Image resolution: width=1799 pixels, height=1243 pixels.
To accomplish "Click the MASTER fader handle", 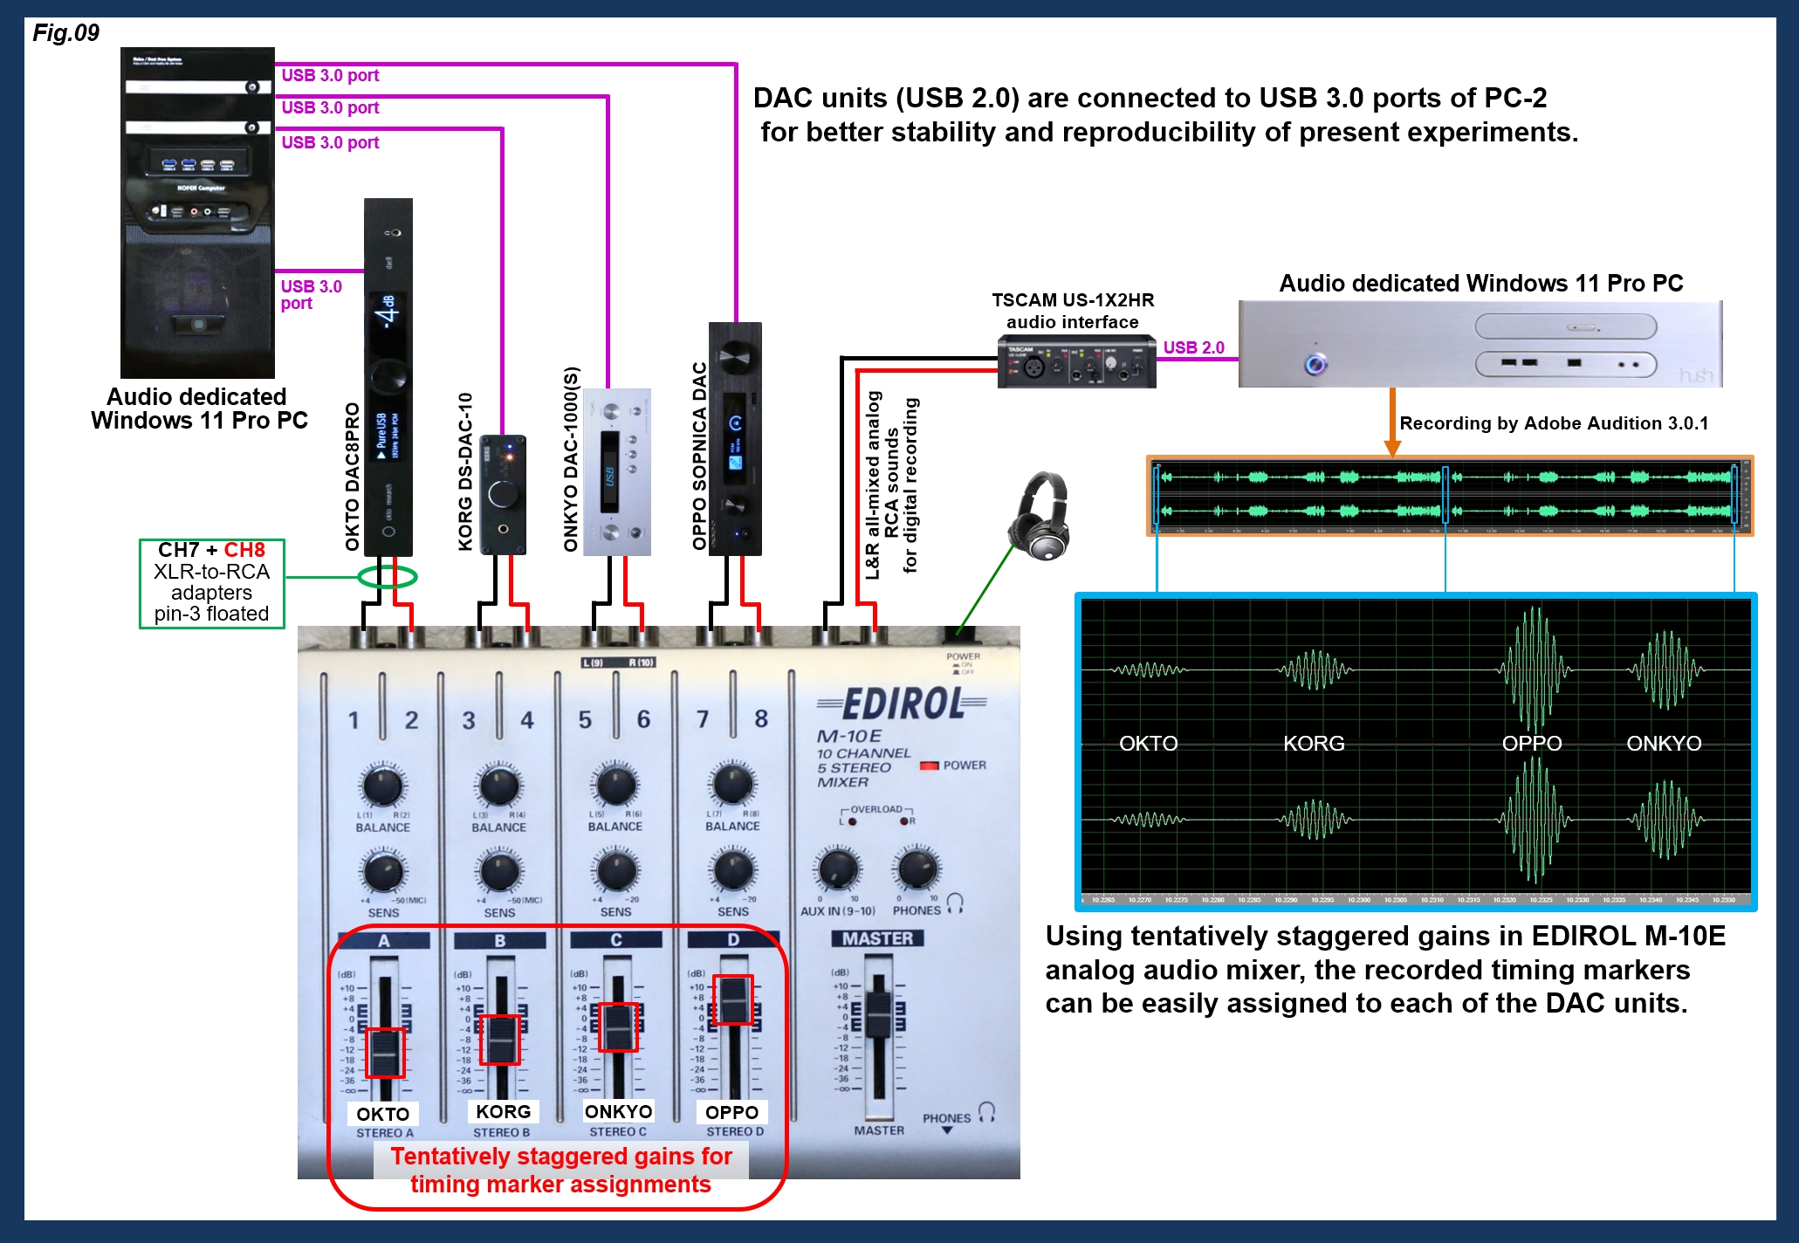I will (x=879, y=1015).
